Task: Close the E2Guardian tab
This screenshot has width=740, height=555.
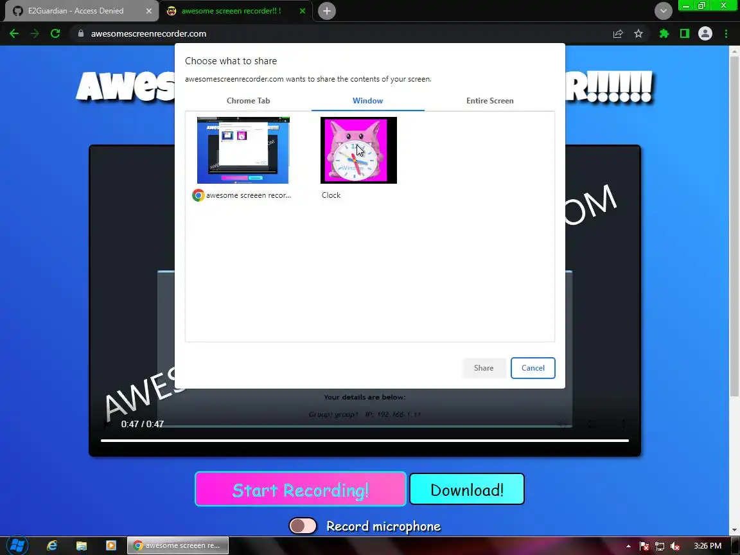Action: click(x=148, y=11)
